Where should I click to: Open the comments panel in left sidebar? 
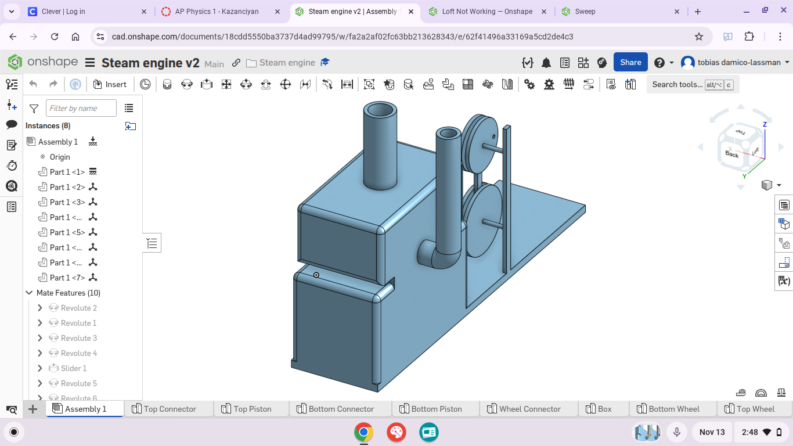point(12,125)
